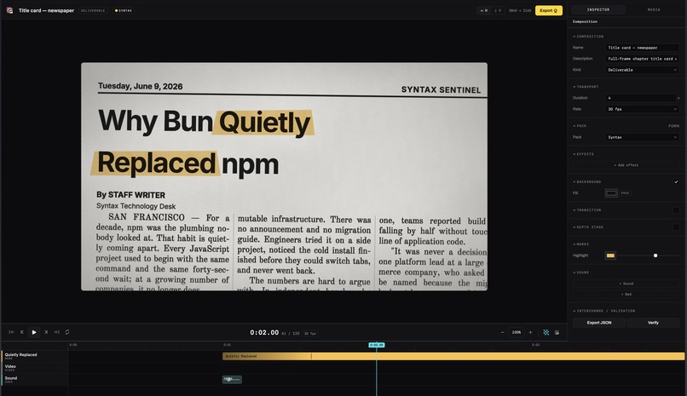This screenshot has width=687, height=396.
Task: Click the 0:02.00 playhead marker
Action: tap(377, 345)
